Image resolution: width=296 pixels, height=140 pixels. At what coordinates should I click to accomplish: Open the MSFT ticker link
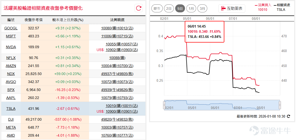point(11,36)
